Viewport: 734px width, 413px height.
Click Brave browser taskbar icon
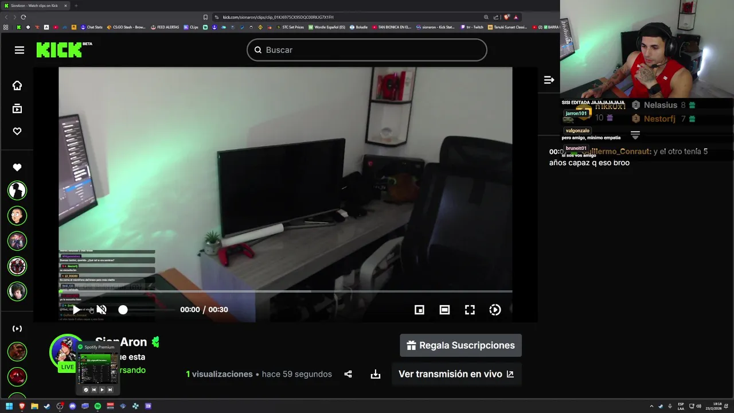(x=22, y=406)
